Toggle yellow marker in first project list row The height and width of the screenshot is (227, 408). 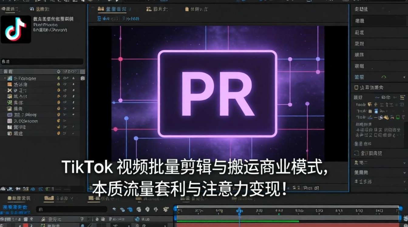click(x=59, y=78)
